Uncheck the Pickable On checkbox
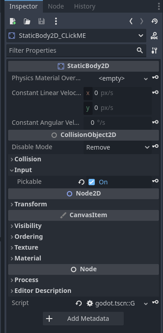This screenshot has width=163, height=333. [x=92, y=182]
